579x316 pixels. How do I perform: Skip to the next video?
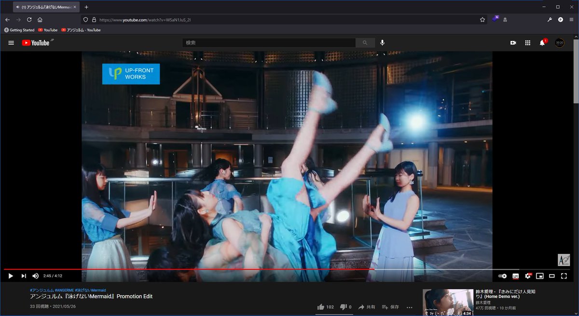(24, 276)
